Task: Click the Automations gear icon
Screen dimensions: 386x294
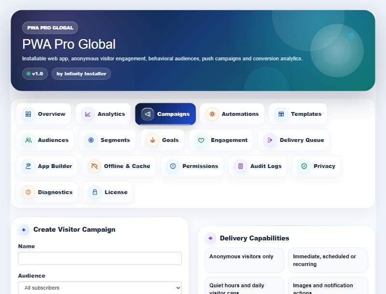Action: [212, 114]
